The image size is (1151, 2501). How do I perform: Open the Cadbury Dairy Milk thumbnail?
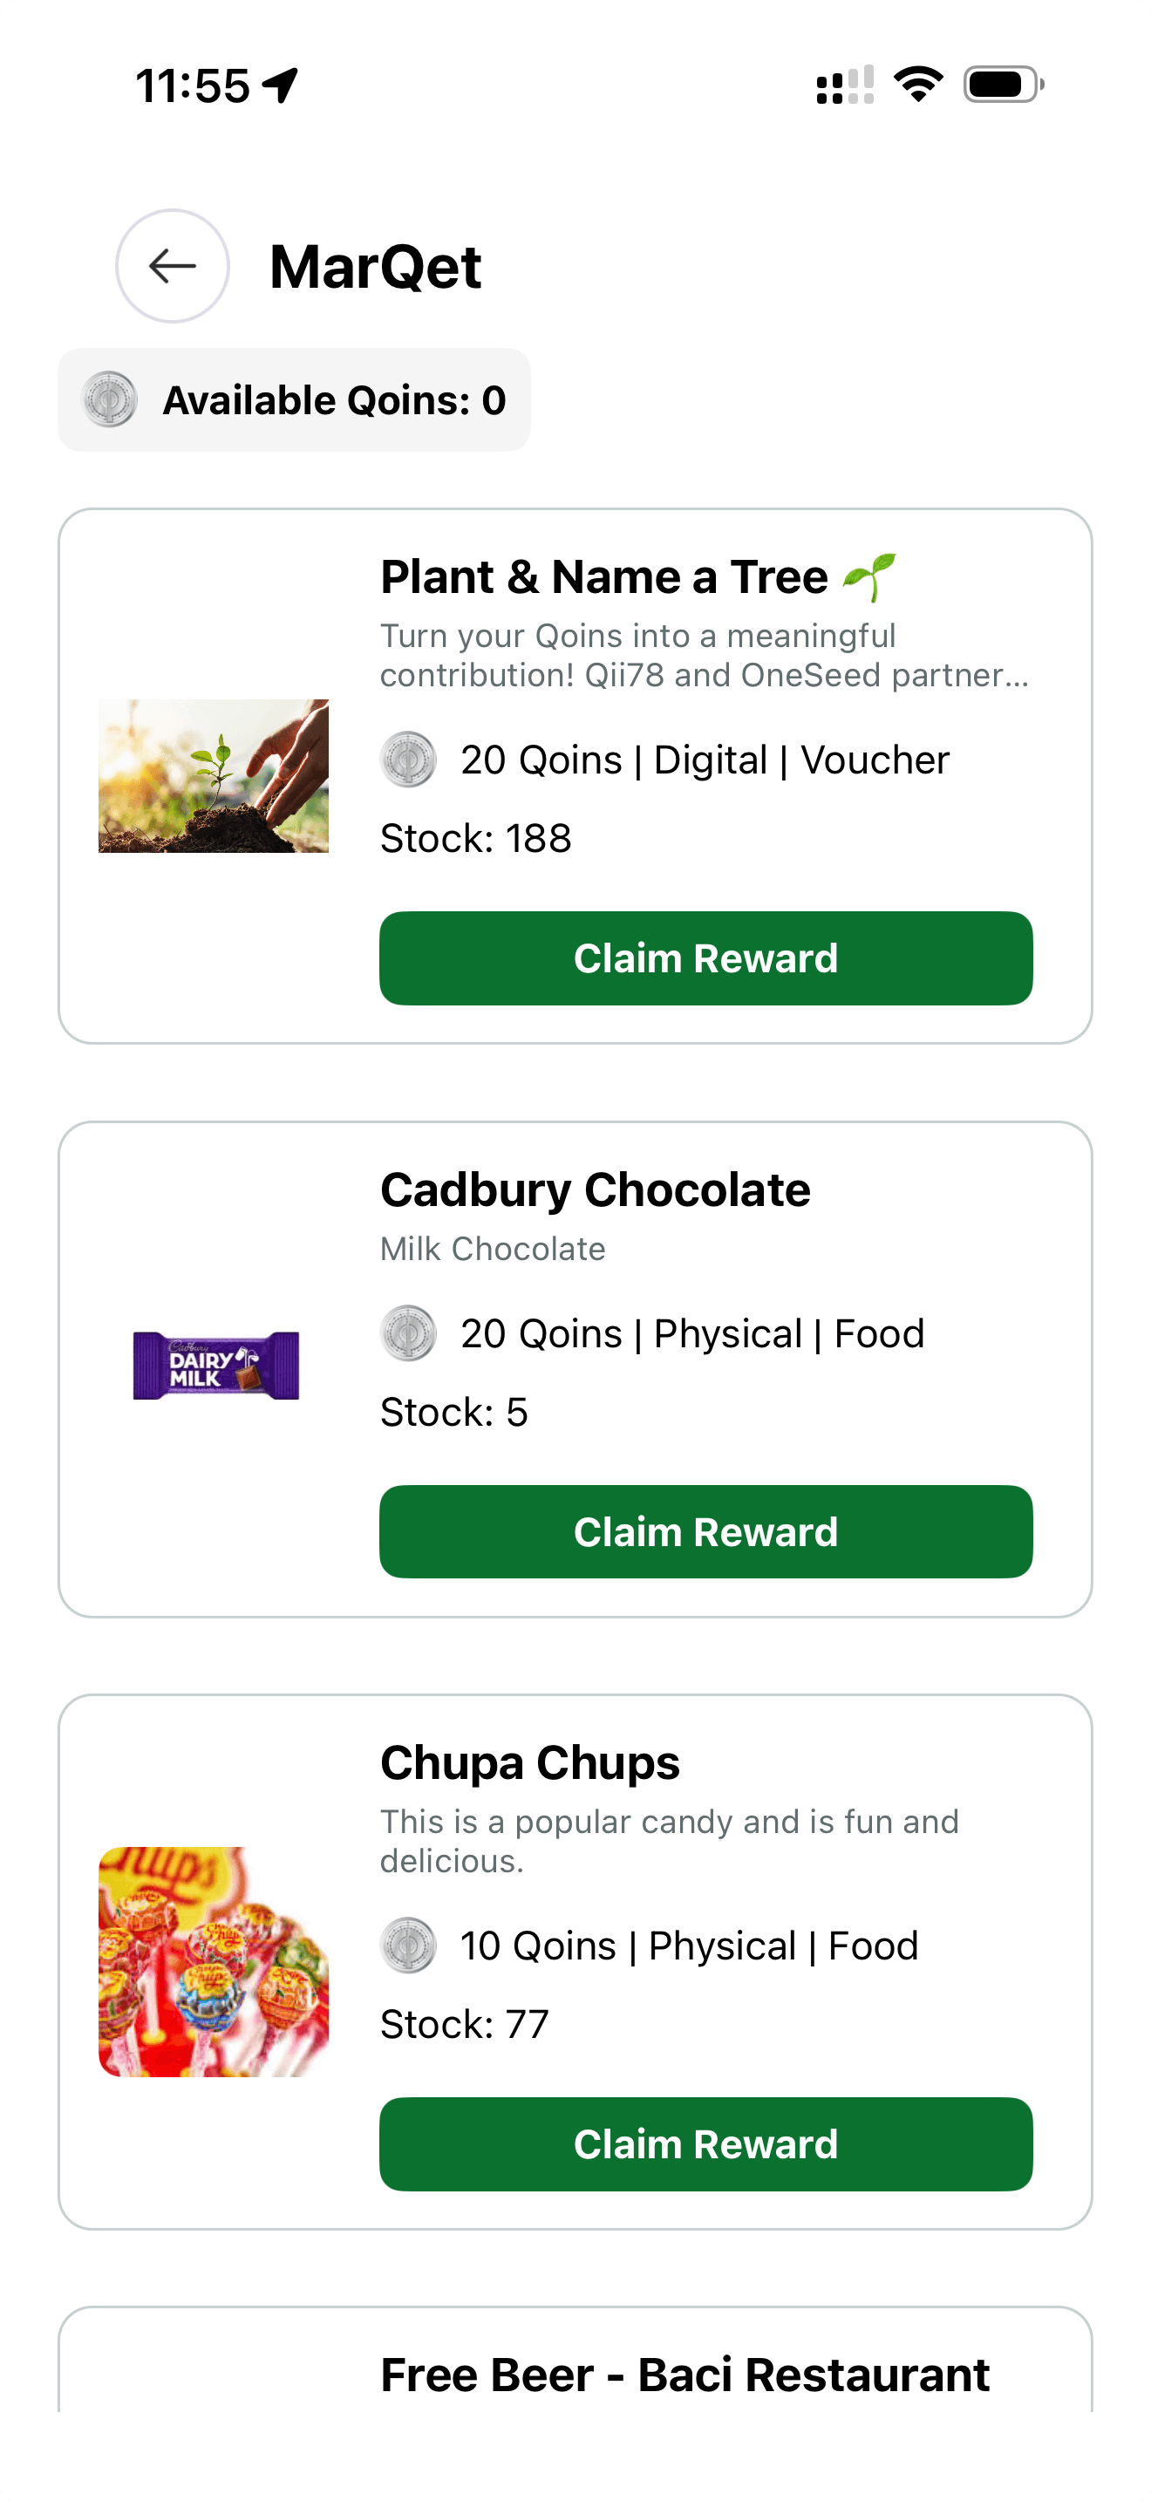215,1365
